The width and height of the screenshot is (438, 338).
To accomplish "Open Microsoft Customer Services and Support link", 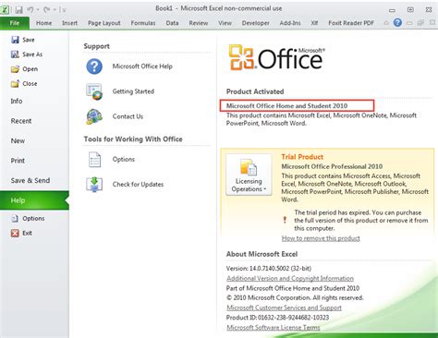I will pos(284,308).
